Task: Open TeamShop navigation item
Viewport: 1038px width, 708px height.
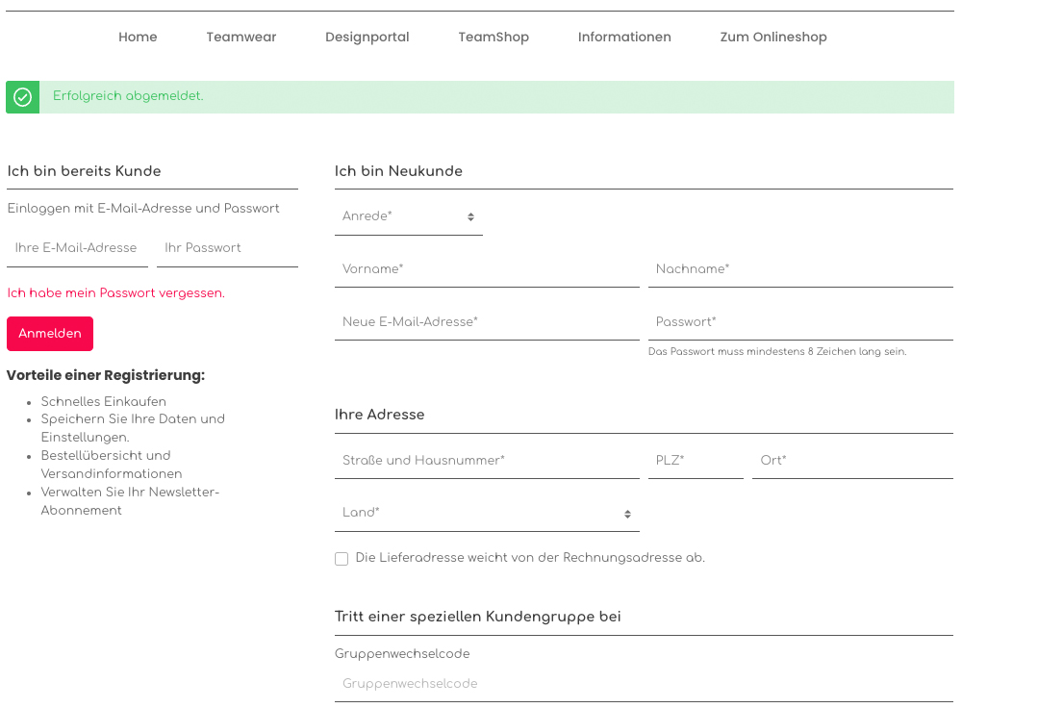Action: [494, 38]
